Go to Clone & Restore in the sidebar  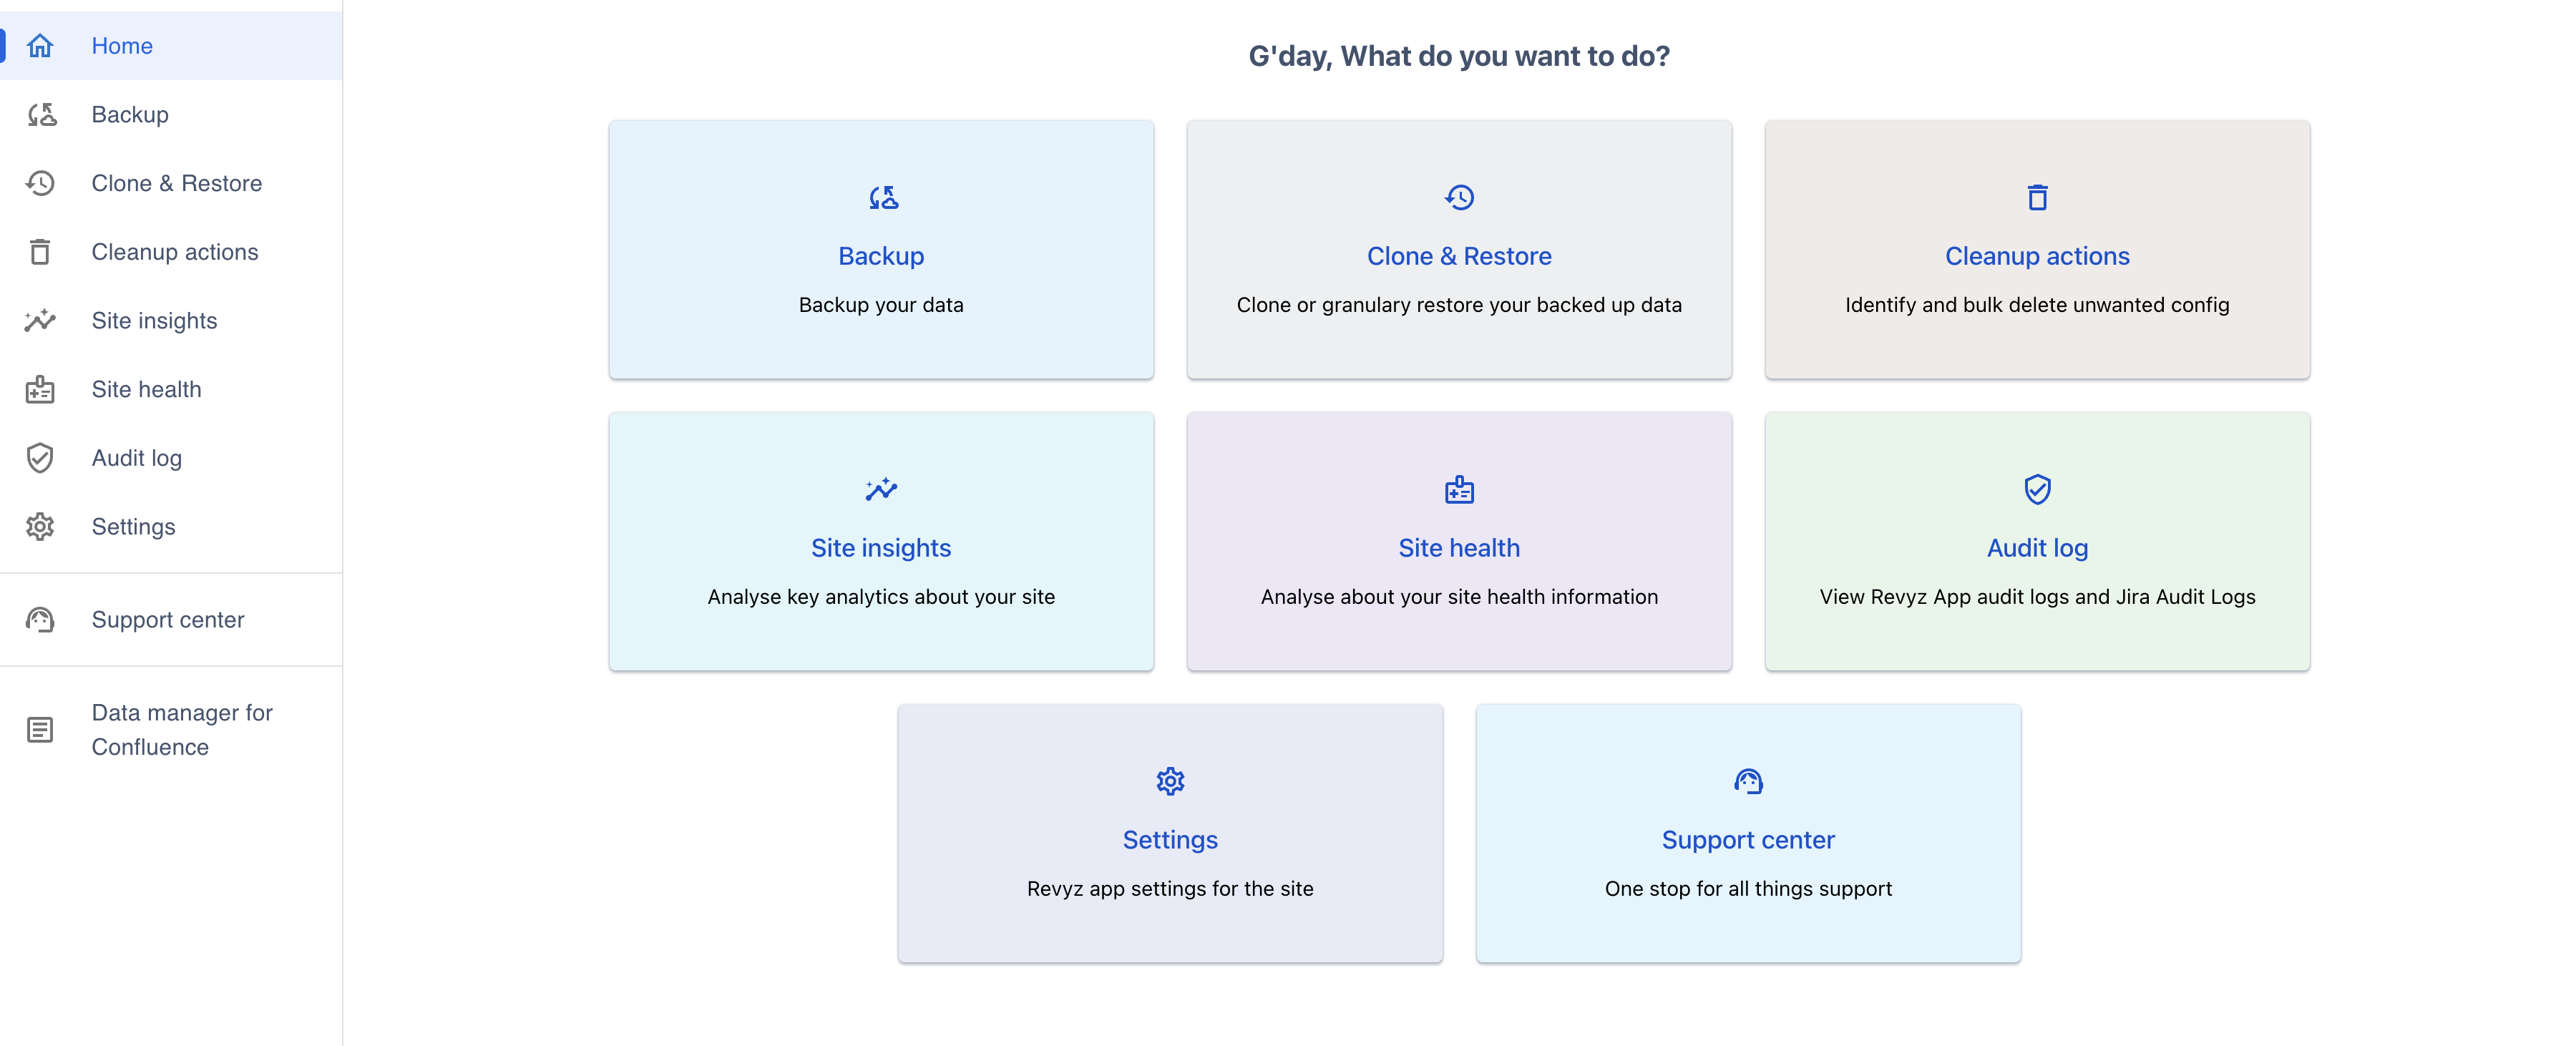(176, 184)
